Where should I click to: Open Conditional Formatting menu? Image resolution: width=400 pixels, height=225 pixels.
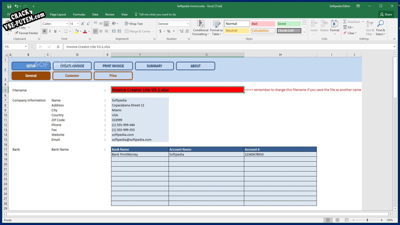201,28
